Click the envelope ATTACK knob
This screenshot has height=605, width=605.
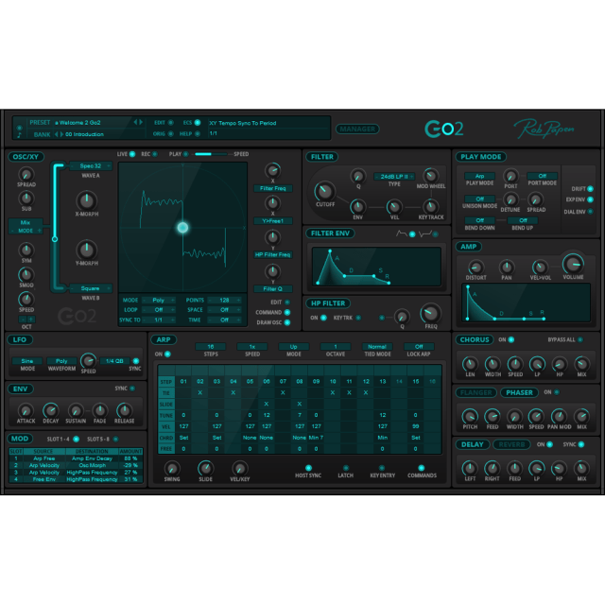point(26,410)
